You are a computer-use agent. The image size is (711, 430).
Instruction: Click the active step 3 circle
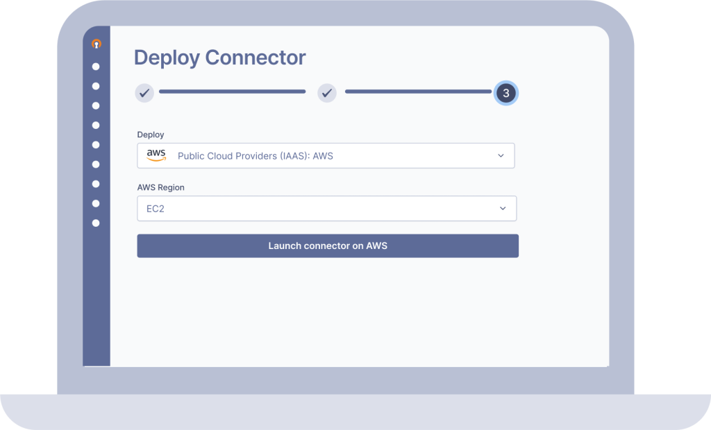point(505,93)
